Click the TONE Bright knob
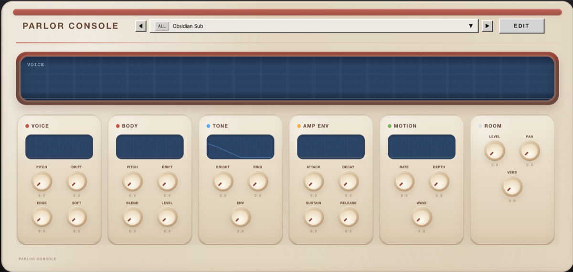The height and width of the screenshot is (272, 573). point(223,181)
